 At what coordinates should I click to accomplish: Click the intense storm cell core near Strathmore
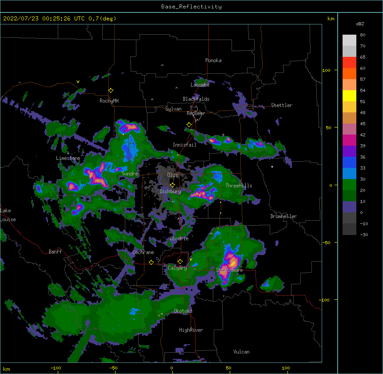(x=233, y=263)
